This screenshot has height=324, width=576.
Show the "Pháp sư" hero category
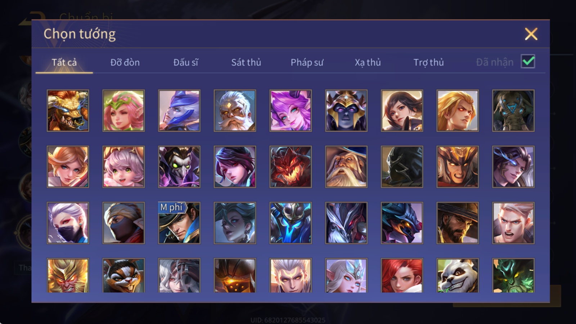307,62
